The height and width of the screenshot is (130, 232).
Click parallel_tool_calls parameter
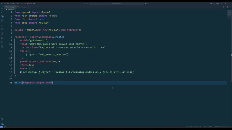tap(34, 61)
